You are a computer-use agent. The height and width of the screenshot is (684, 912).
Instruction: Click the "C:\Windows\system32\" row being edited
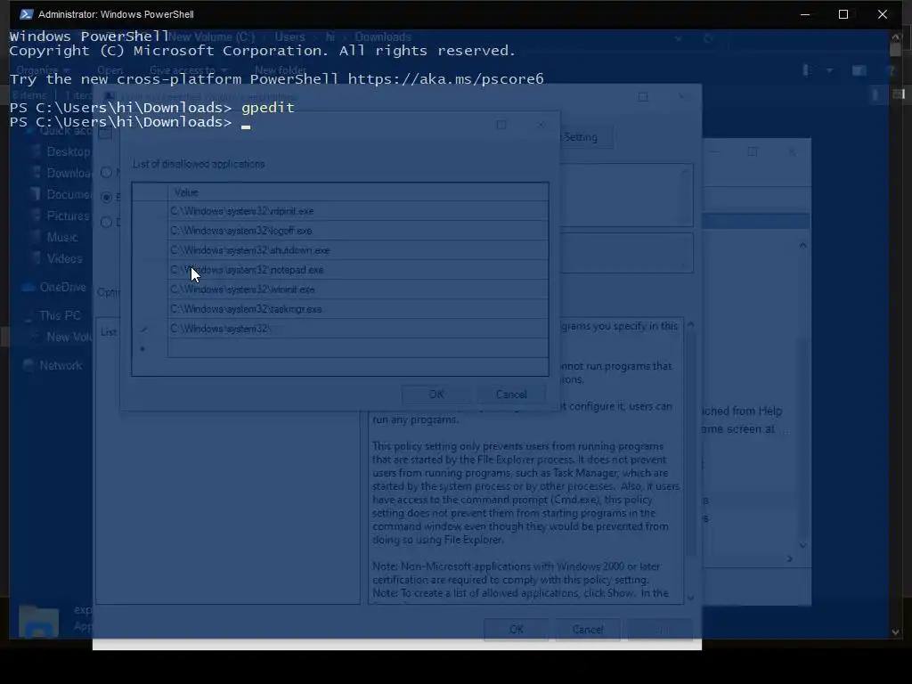(358, 329)
